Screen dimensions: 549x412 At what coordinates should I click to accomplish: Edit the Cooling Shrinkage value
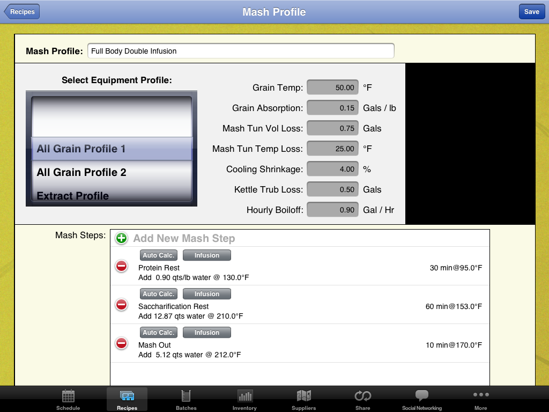[332, 169]
